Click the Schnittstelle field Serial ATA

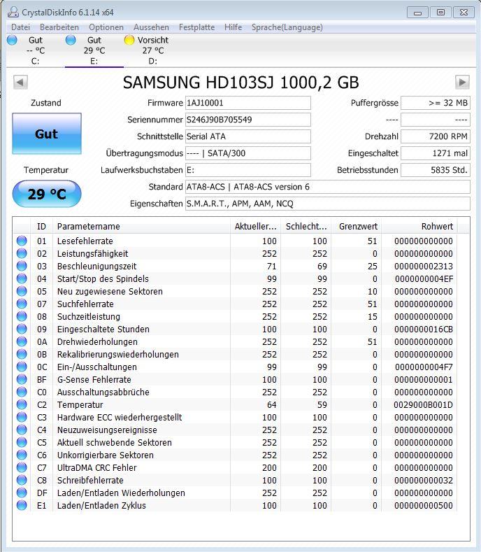pos(248,136)
